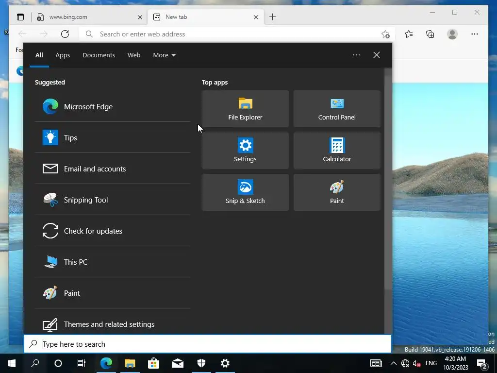Switch to the Apps search tab

63,55
